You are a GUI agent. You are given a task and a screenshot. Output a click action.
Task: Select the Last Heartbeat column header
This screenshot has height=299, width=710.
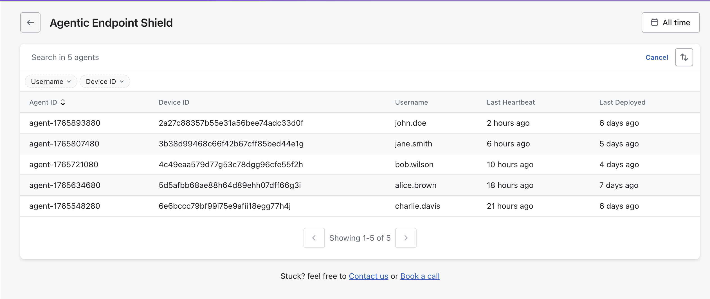[511, 102]
